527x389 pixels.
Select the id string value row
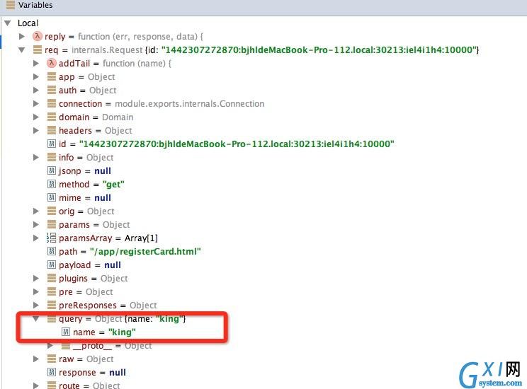coord(220,144)
